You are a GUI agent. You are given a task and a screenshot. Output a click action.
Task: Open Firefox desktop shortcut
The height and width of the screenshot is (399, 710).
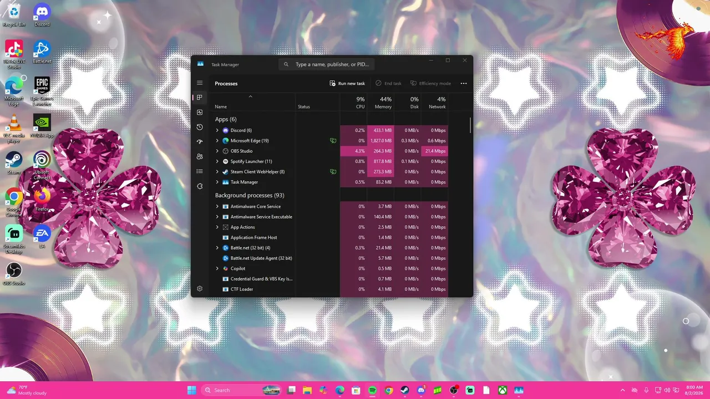click(x=42, y=199)
